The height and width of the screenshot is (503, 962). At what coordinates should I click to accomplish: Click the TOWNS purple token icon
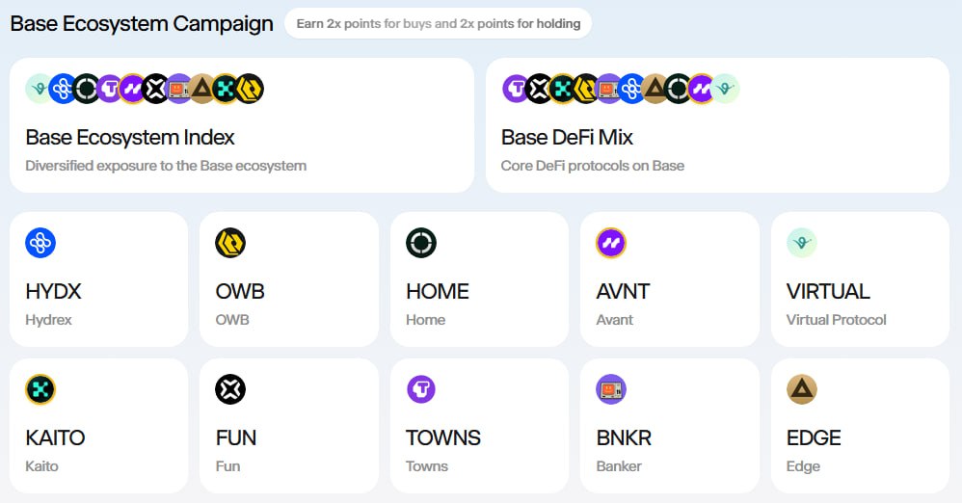(421, 389)
